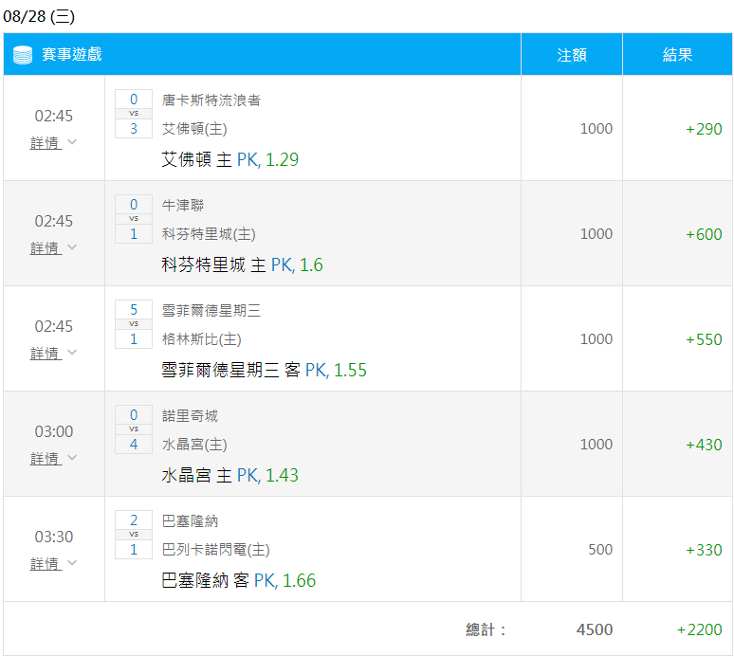Viewport: 734px width, 656px height.
Task: Click the 500 stake amount
Action: [x=599, y=550]
